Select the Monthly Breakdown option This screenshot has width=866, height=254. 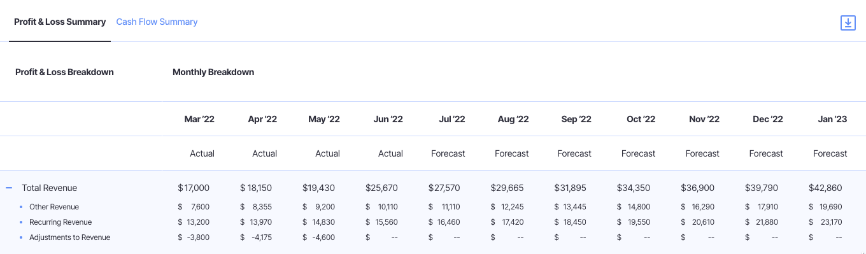tap(213, 72)
